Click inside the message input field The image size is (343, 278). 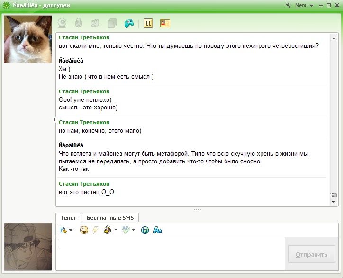click(x=170, y=254)
